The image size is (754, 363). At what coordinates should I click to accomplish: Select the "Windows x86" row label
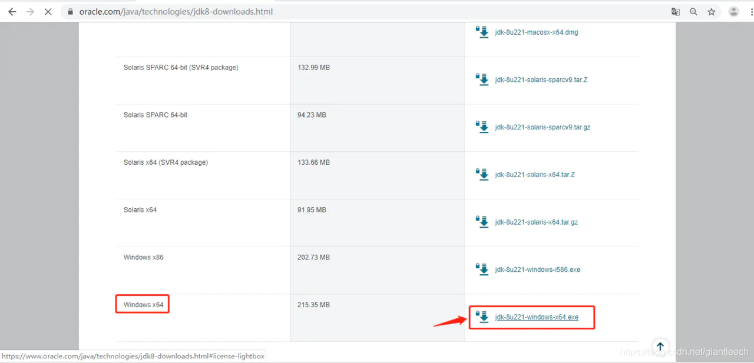coord(143,258)
